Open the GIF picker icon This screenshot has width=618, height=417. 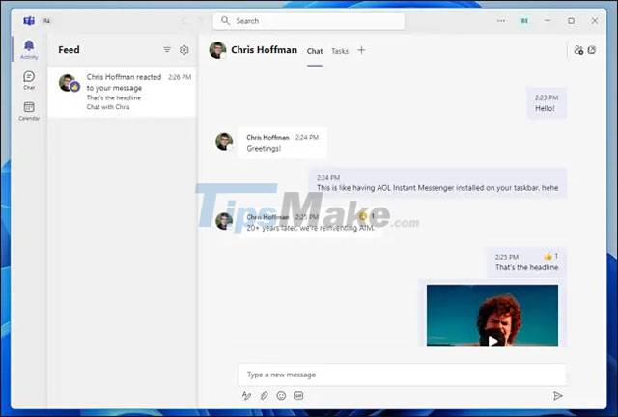coord(298,396)
